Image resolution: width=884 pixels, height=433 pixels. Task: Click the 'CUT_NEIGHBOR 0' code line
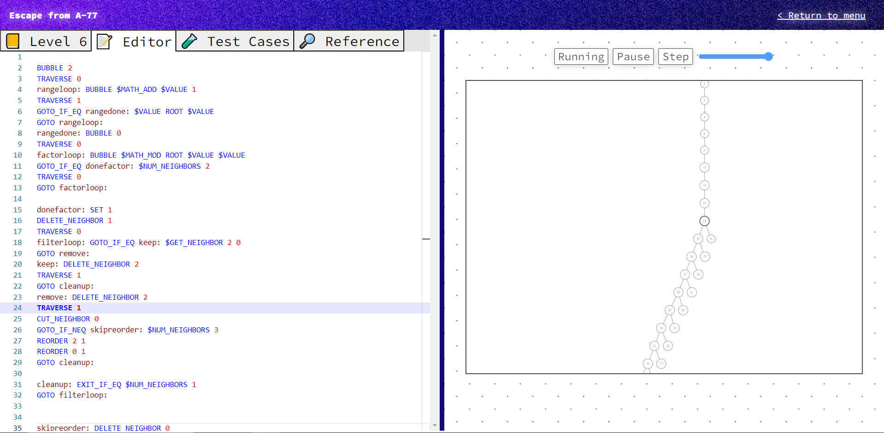click(x=68, y=319)
